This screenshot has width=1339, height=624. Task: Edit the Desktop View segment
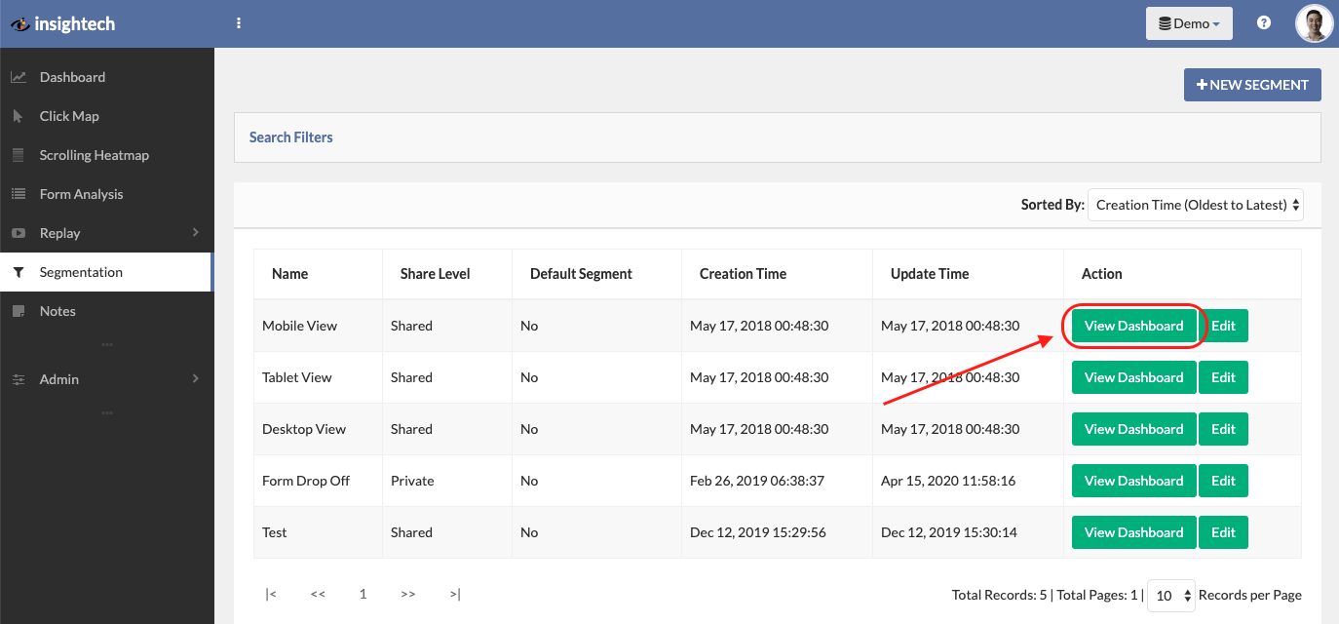click(x=1223, y=429)
